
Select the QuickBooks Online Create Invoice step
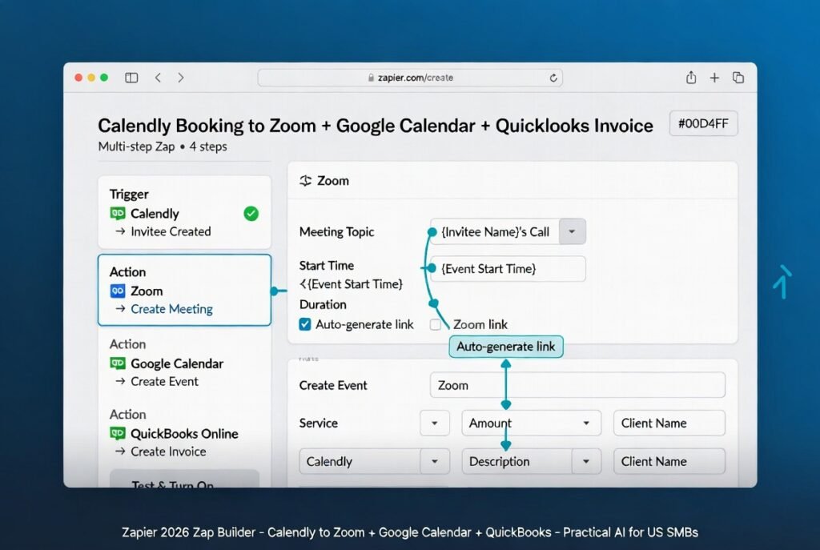pos(184,434)
